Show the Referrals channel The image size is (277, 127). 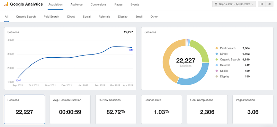coord(104,17)
